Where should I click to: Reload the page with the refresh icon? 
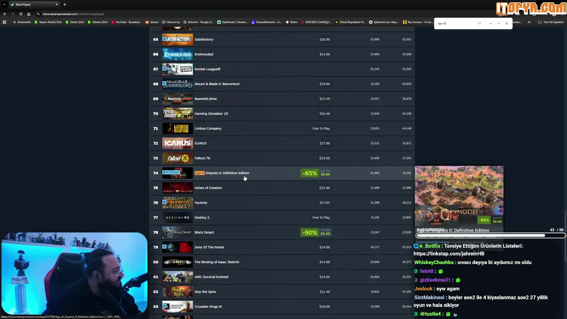pos(20,14)
